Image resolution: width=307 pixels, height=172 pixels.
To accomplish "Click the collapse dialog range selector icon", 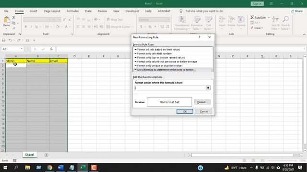I will (x=208, y=88).
